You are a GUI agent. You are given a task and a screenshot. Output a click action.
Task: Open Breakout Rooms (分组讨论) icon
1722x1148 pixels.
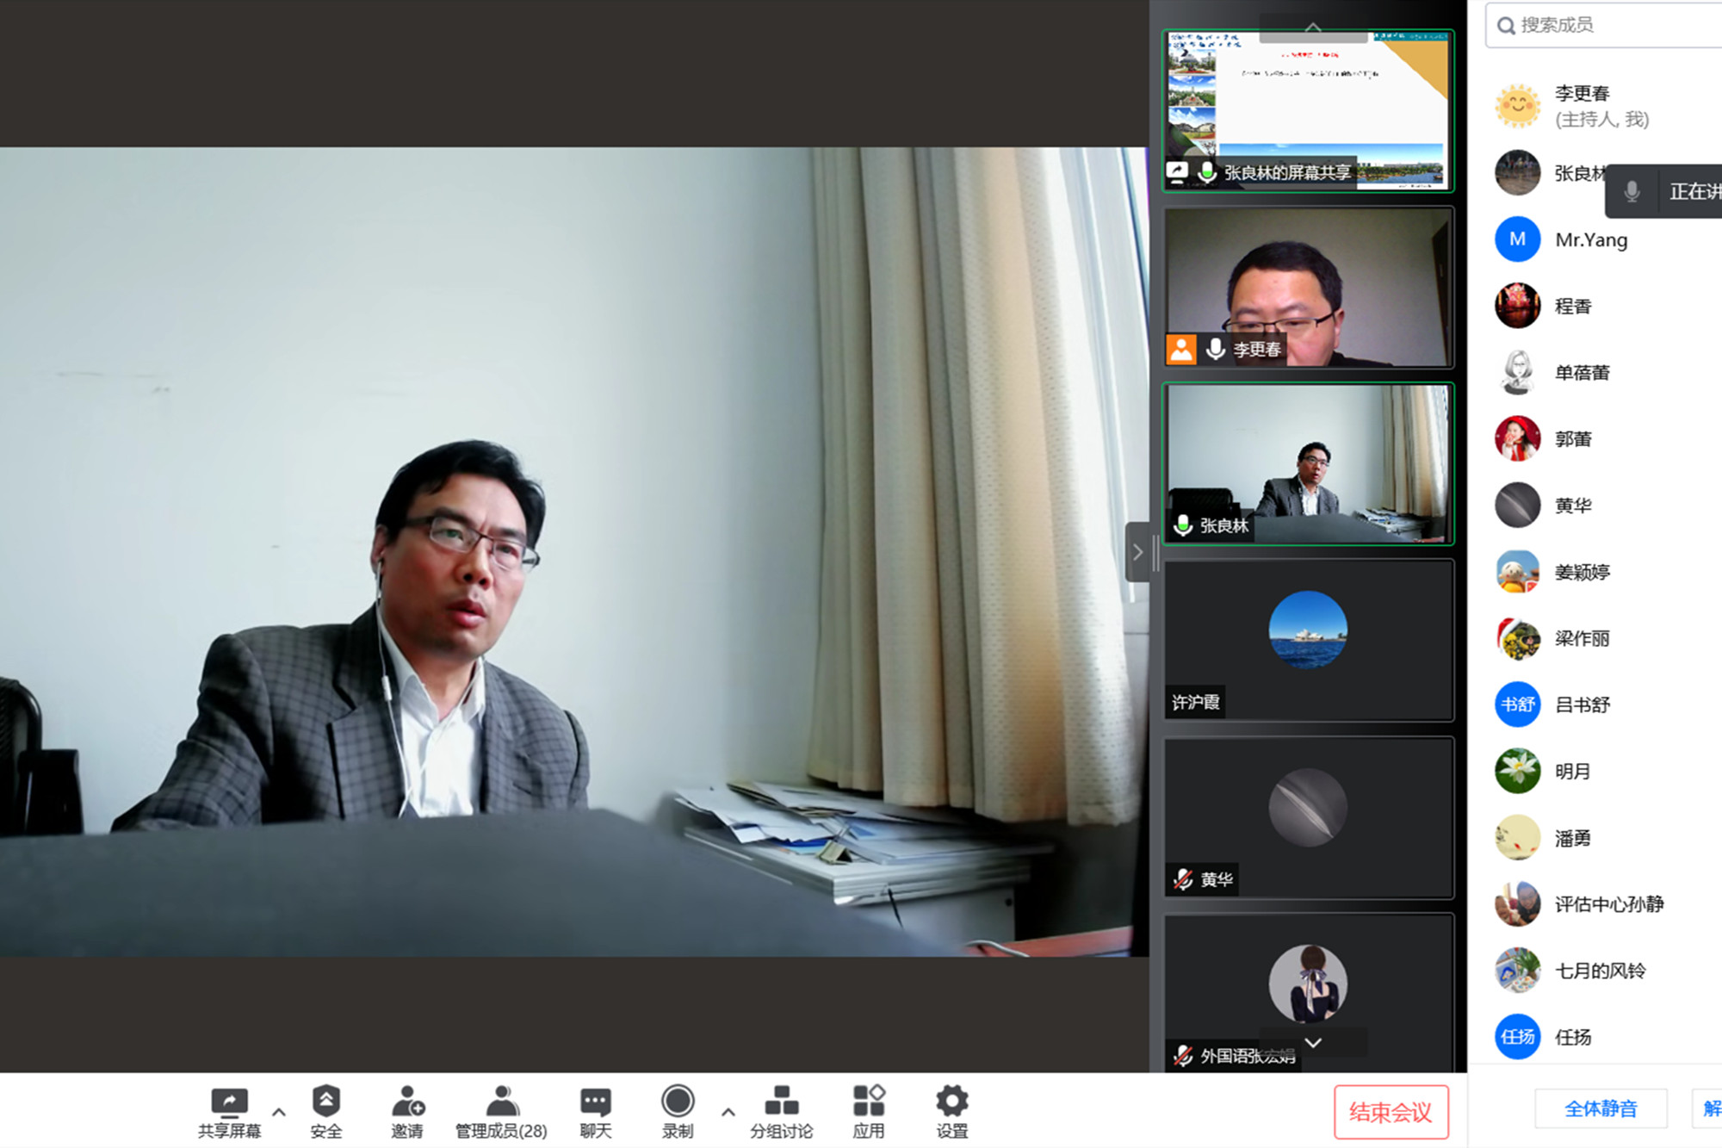point(781,1101)
